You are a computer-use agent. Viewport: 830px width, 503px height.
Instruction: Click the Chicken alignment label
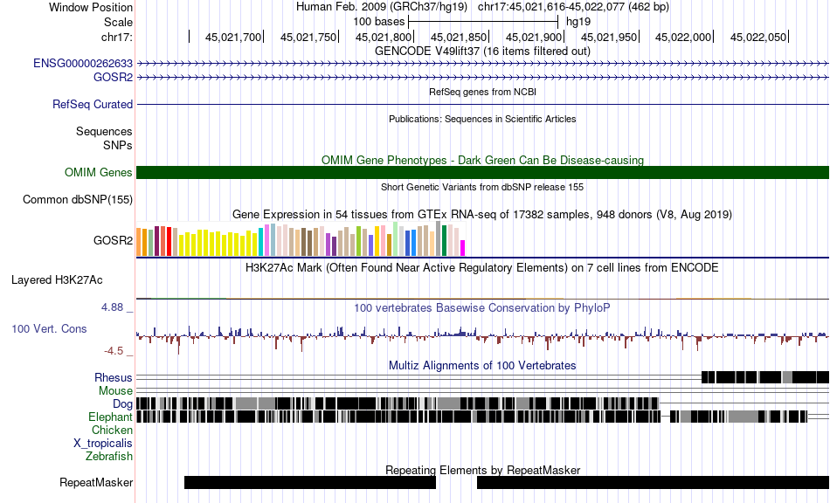112,430
